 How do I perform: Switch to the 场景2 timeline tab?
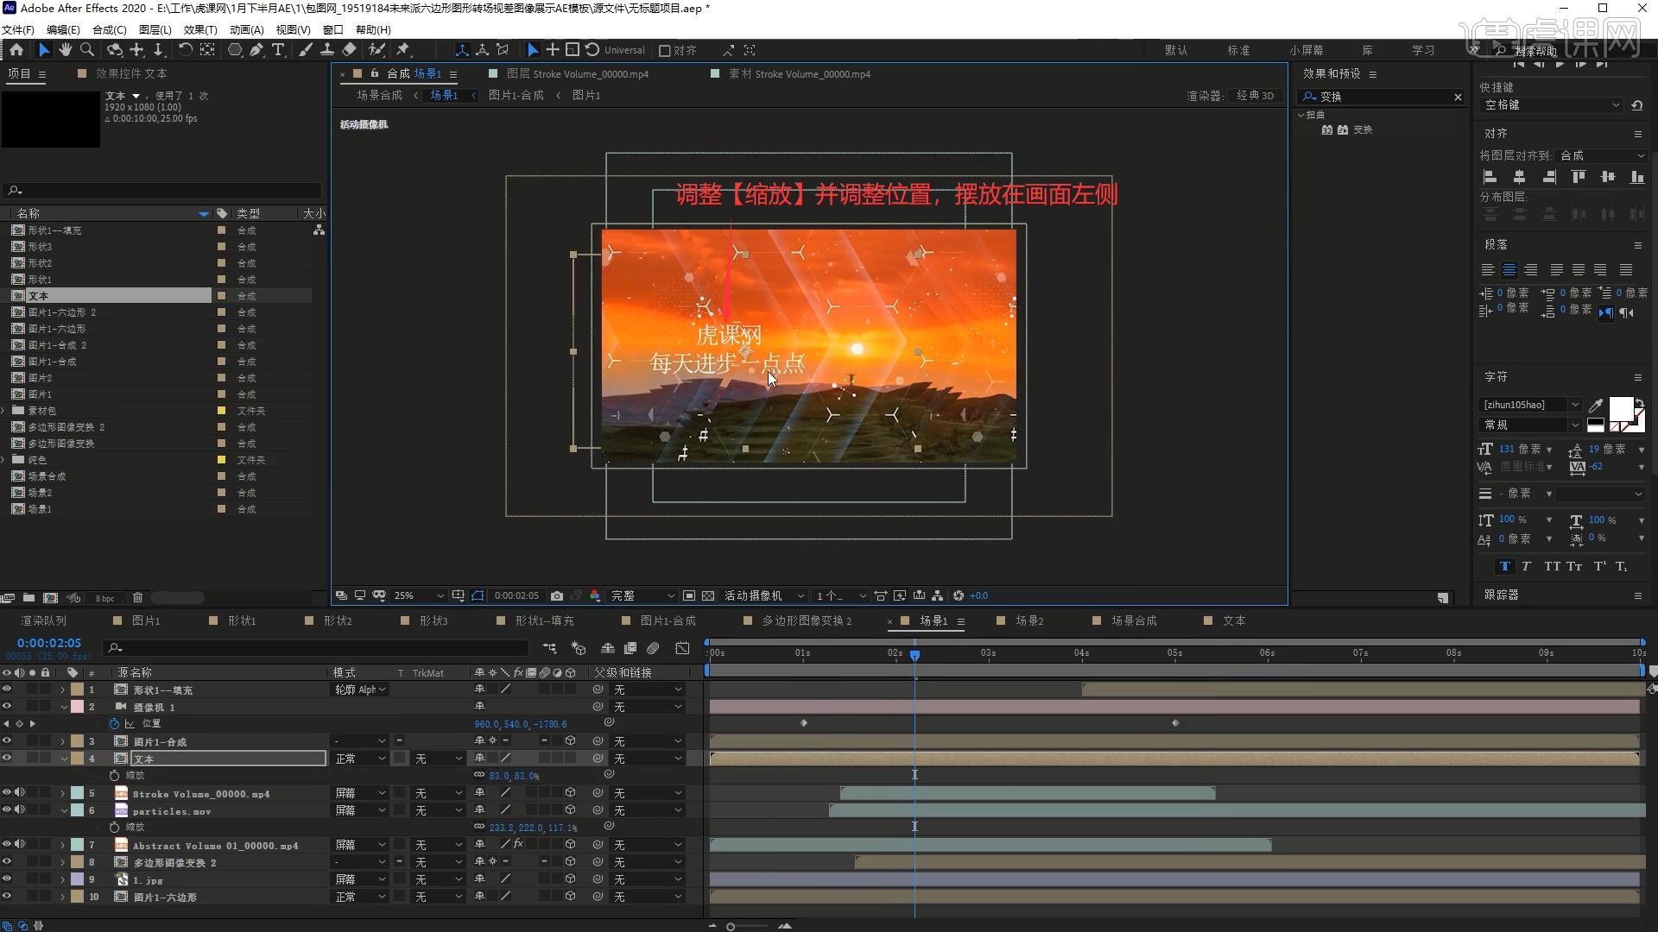pyautogui.click(x=1028, y=620)
